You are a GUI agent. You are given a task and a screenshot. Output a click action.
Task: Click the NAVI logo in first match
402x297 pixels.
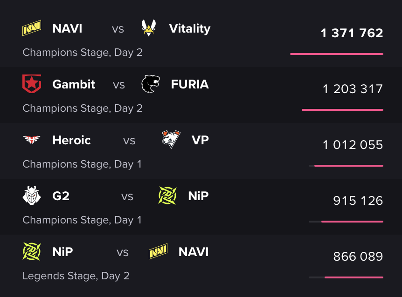[x=32, y=28]
